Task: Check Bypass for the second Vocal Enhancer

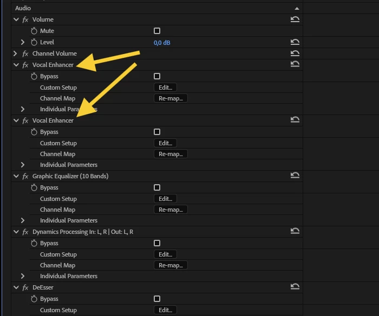Action: point(157,132)
